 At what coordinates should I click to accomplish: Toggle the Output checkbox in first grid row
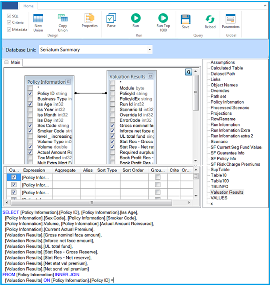(14, 177)
